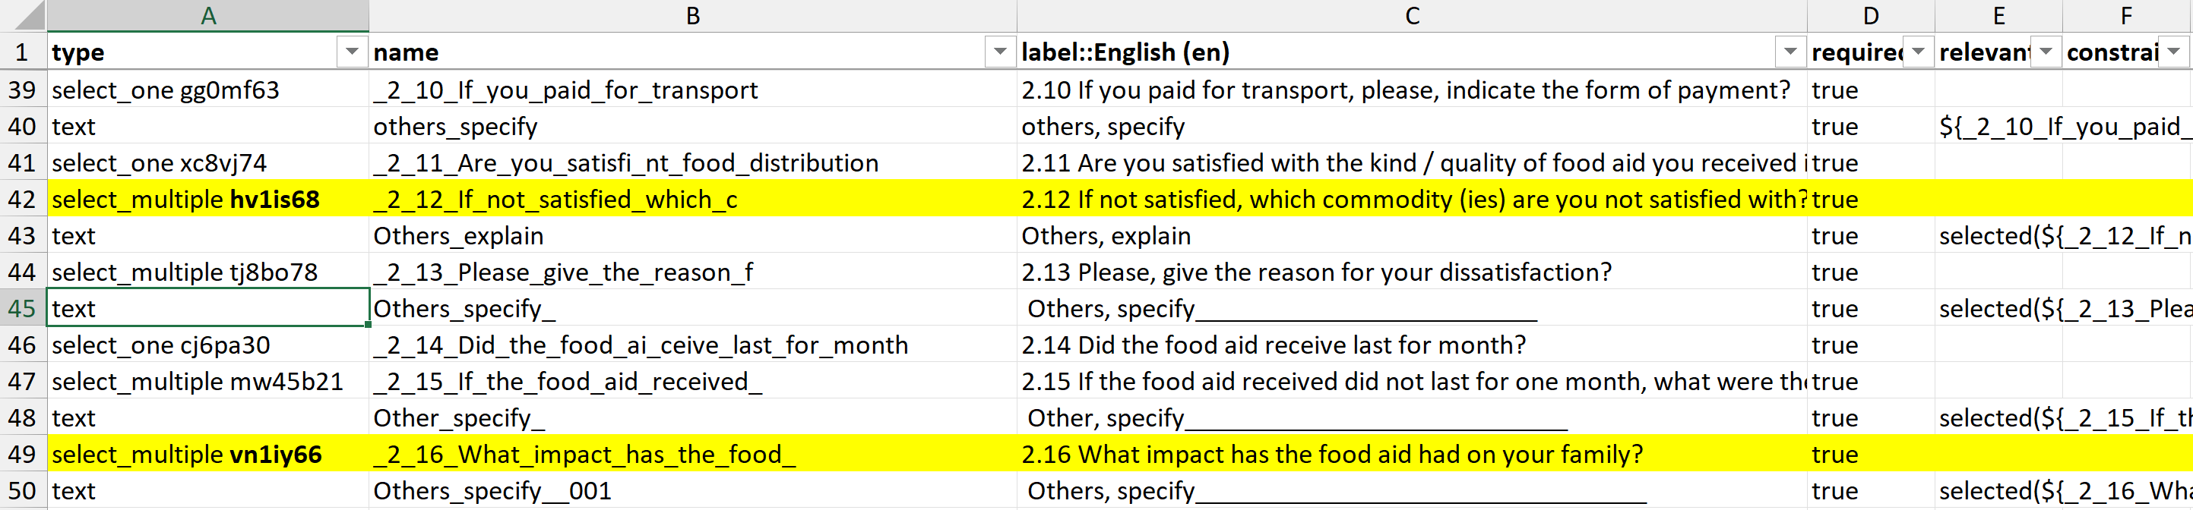The height and width of the screenshot is (510, 2193).
Task: Select column D header
Action: click(x=1870, y=15)
